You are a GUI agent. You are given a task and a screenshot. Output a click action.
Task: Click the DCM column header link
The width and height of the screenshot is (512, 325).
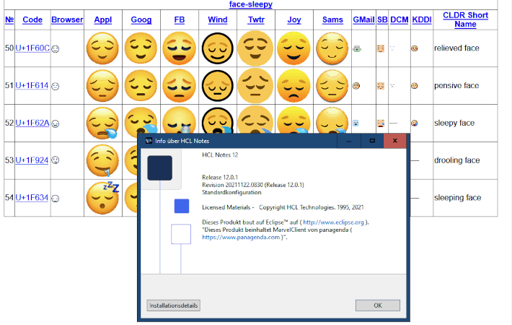click(x=400, y=19)
